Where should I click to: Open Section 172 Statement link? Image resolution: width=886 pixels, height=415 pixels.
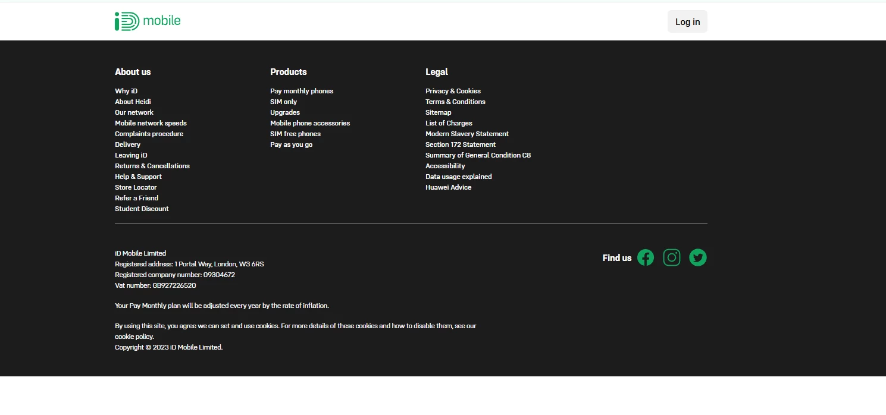pyautogui.click(x=461, y=144)
